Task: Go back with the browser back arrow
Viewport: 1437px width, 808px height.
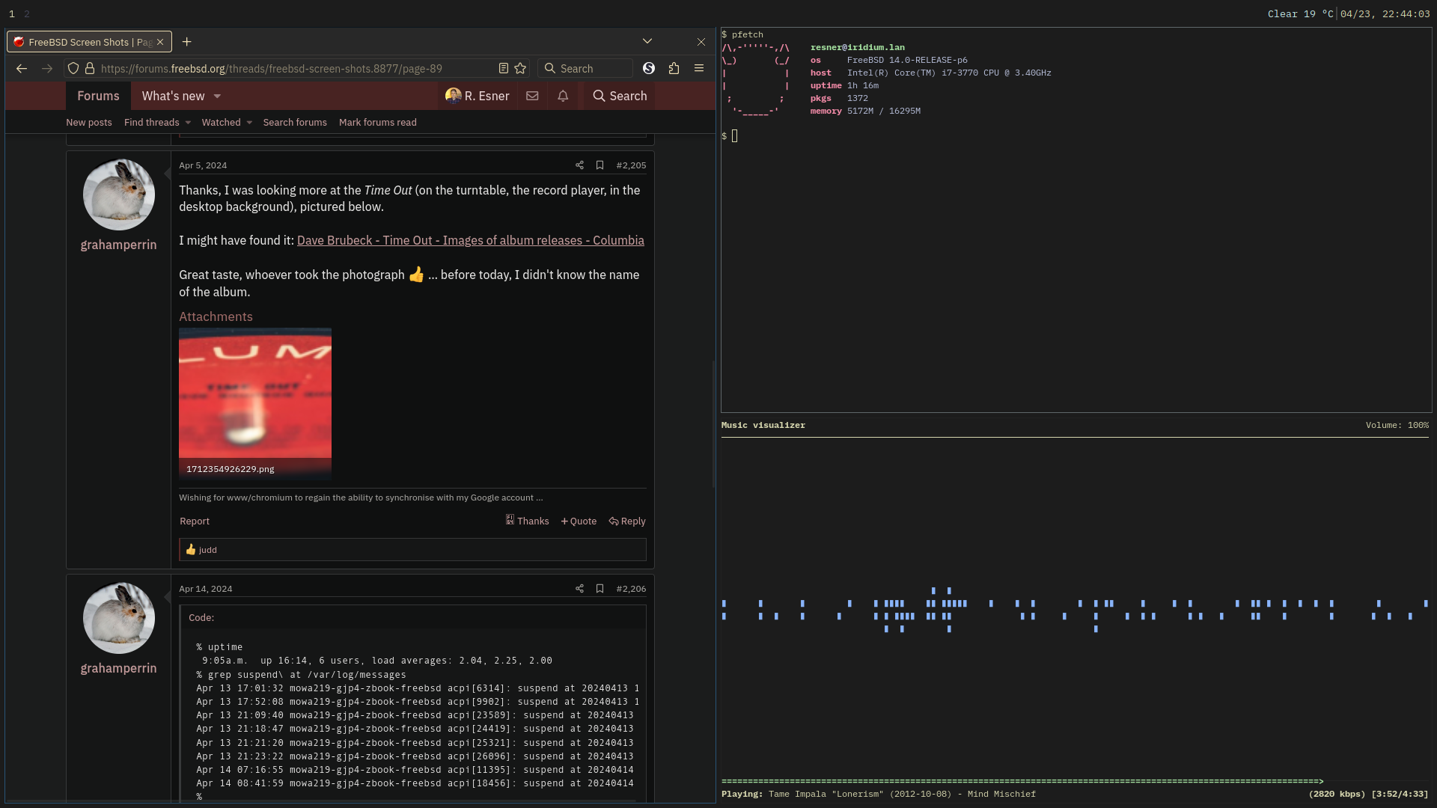Action: pyautogui.click(x=22, y=68)
